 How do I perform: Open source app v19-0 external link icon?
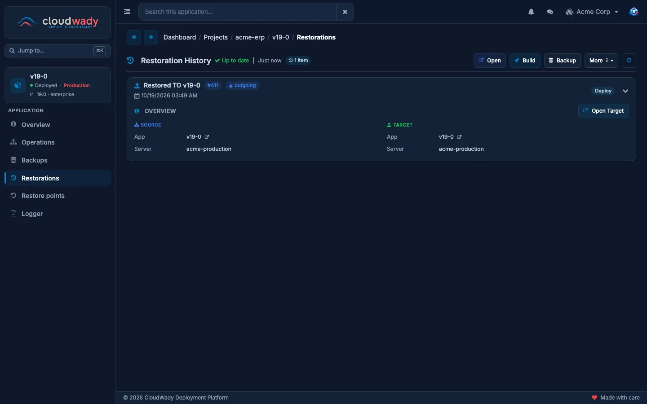click(207, 137)
